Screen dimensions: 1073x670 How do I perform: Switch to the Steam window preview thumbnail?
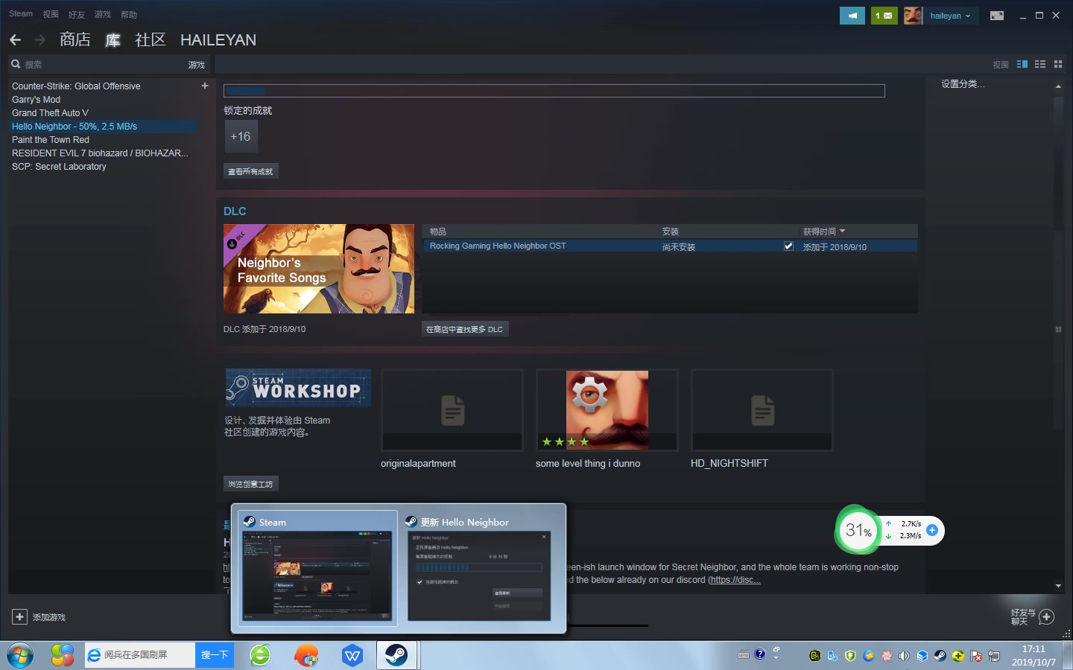(317, 569)
